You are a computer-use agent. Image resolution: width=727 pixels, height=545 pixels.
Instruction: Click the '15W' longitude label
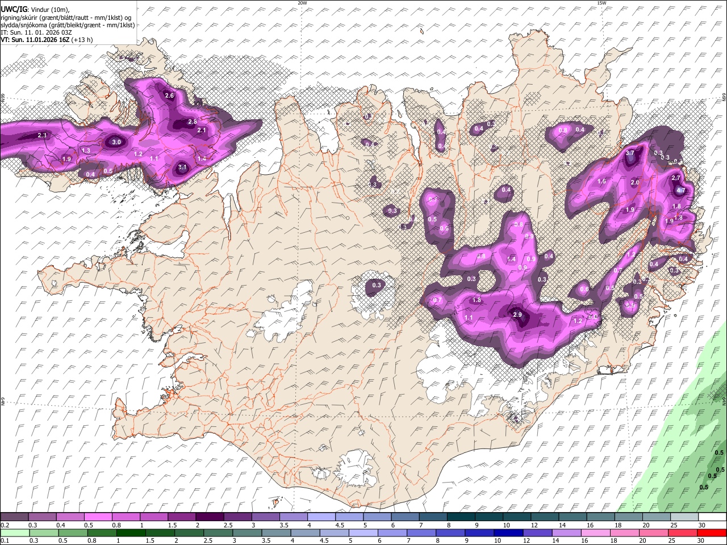pos(601,3)
